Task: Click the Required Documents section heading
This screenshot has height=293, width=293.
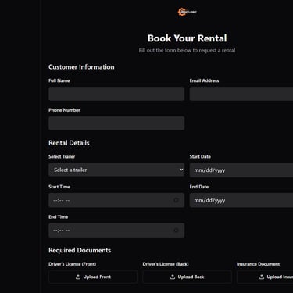Action: (80, 250)
